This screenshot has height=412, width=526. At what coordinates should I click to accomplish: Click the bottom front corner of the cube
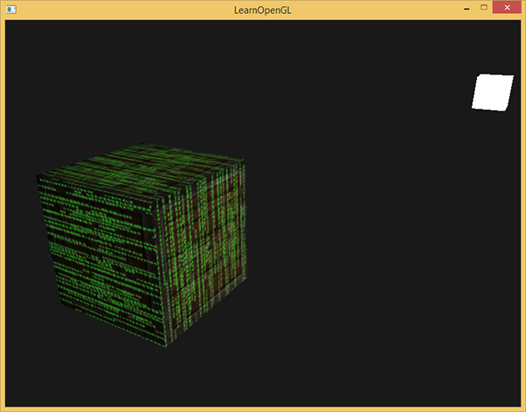[163, 345]
